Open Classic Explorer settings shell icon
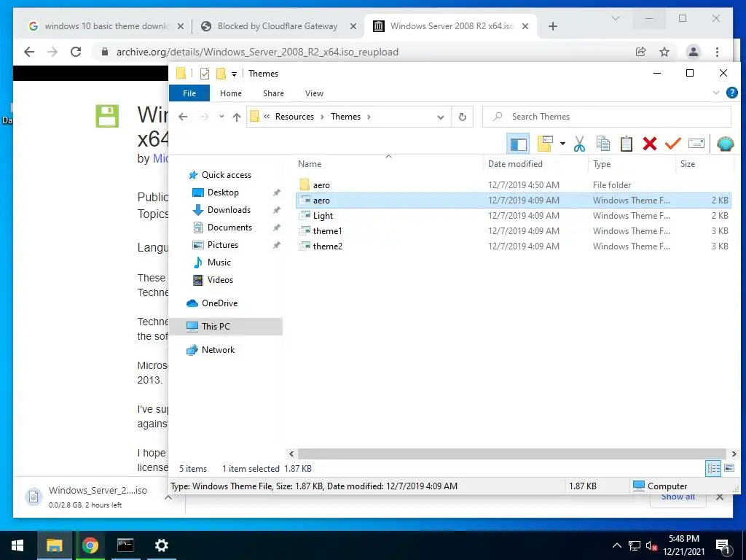The image size is (746, 560). [725, 144]
